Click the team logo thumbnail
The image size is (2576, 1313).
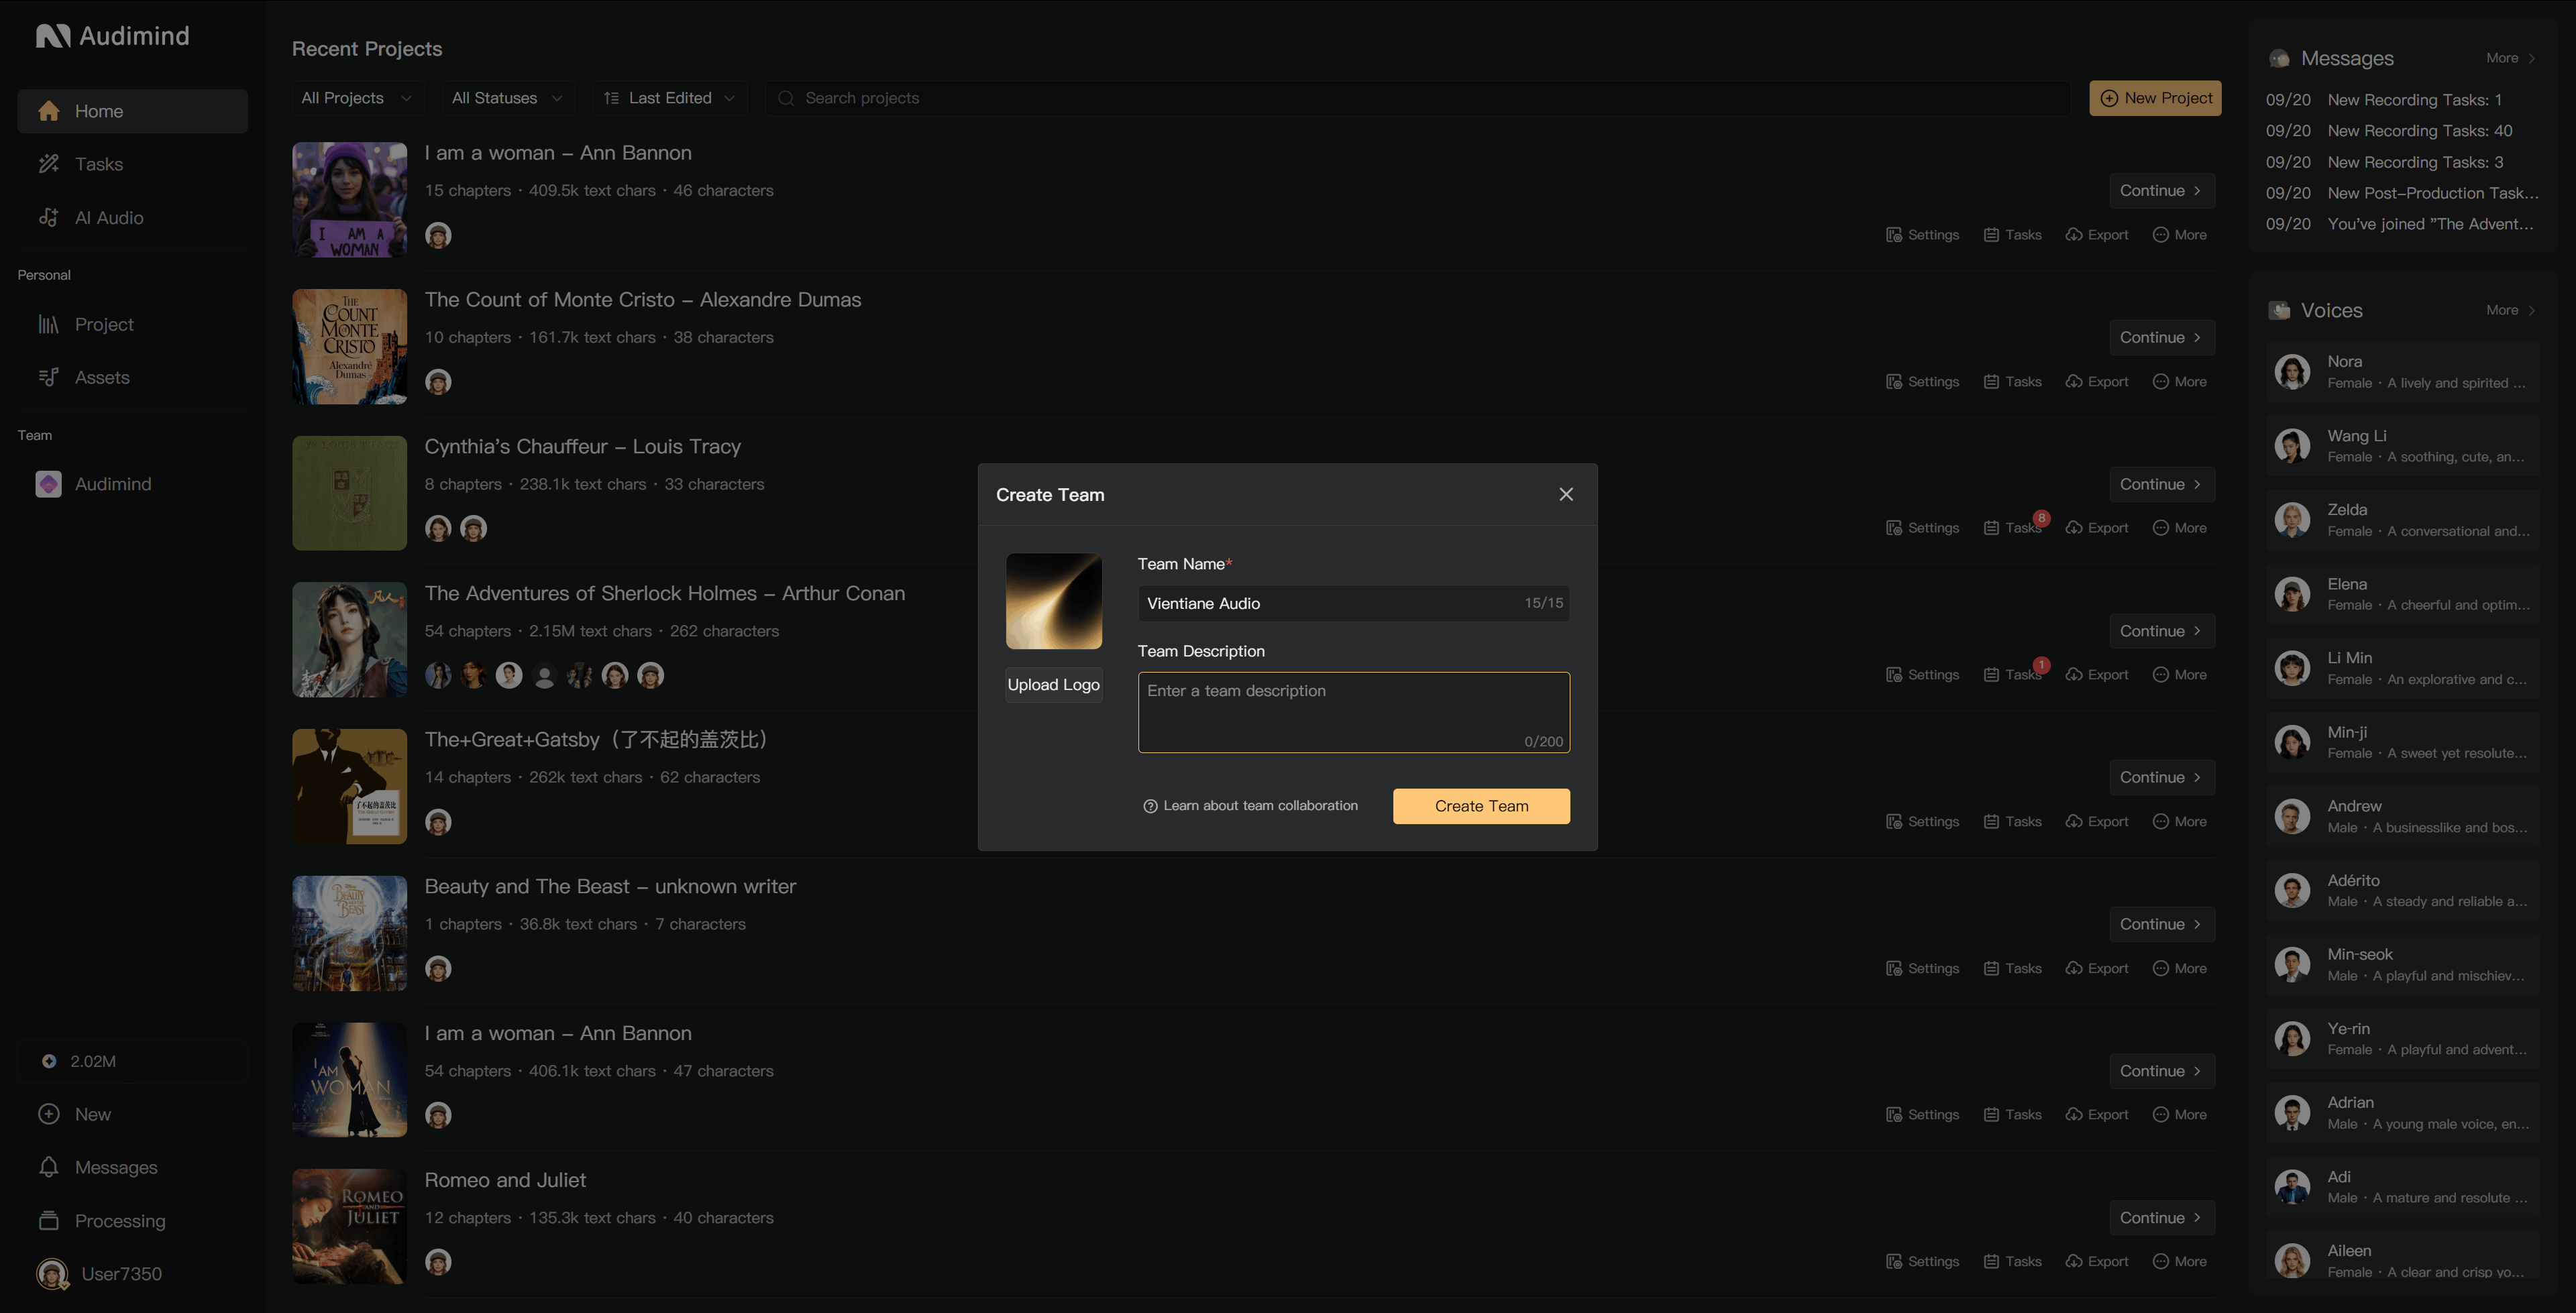(x=1054, y=601)
